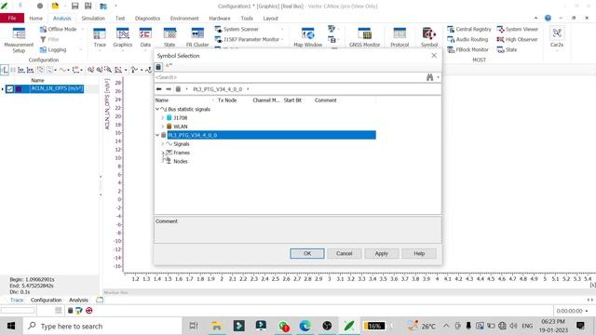Click the Offline Mode option
This screenshot has width=596, height=335.
58,29
